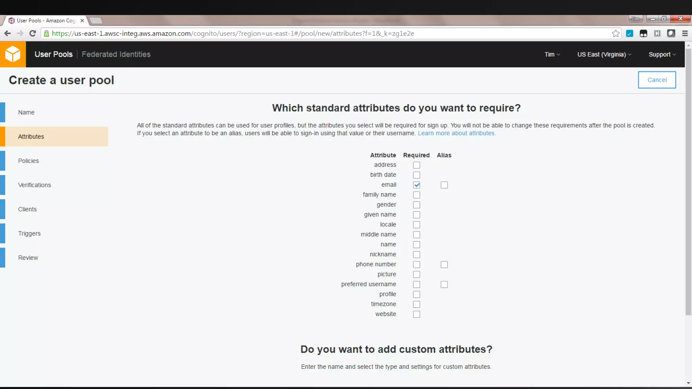Expand the Support dropdown menu

point(662,54)
